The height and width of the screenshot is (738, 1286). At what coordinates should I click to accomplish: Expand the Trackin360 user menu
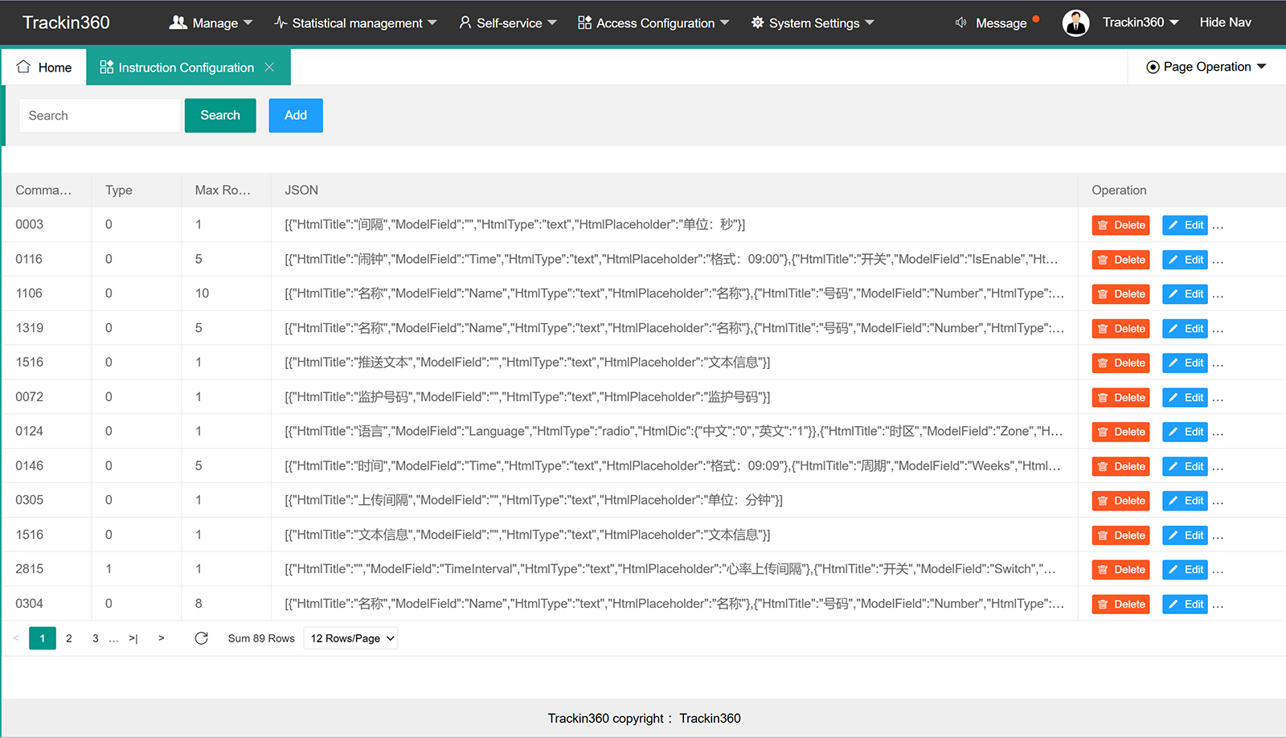coord(1141,23)
